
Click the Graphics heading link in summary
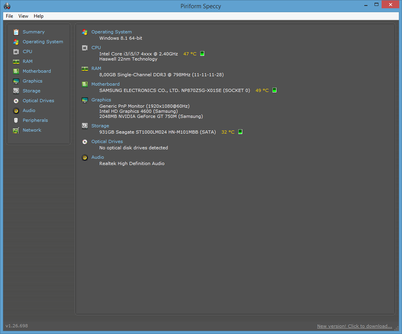click(101, 100)
